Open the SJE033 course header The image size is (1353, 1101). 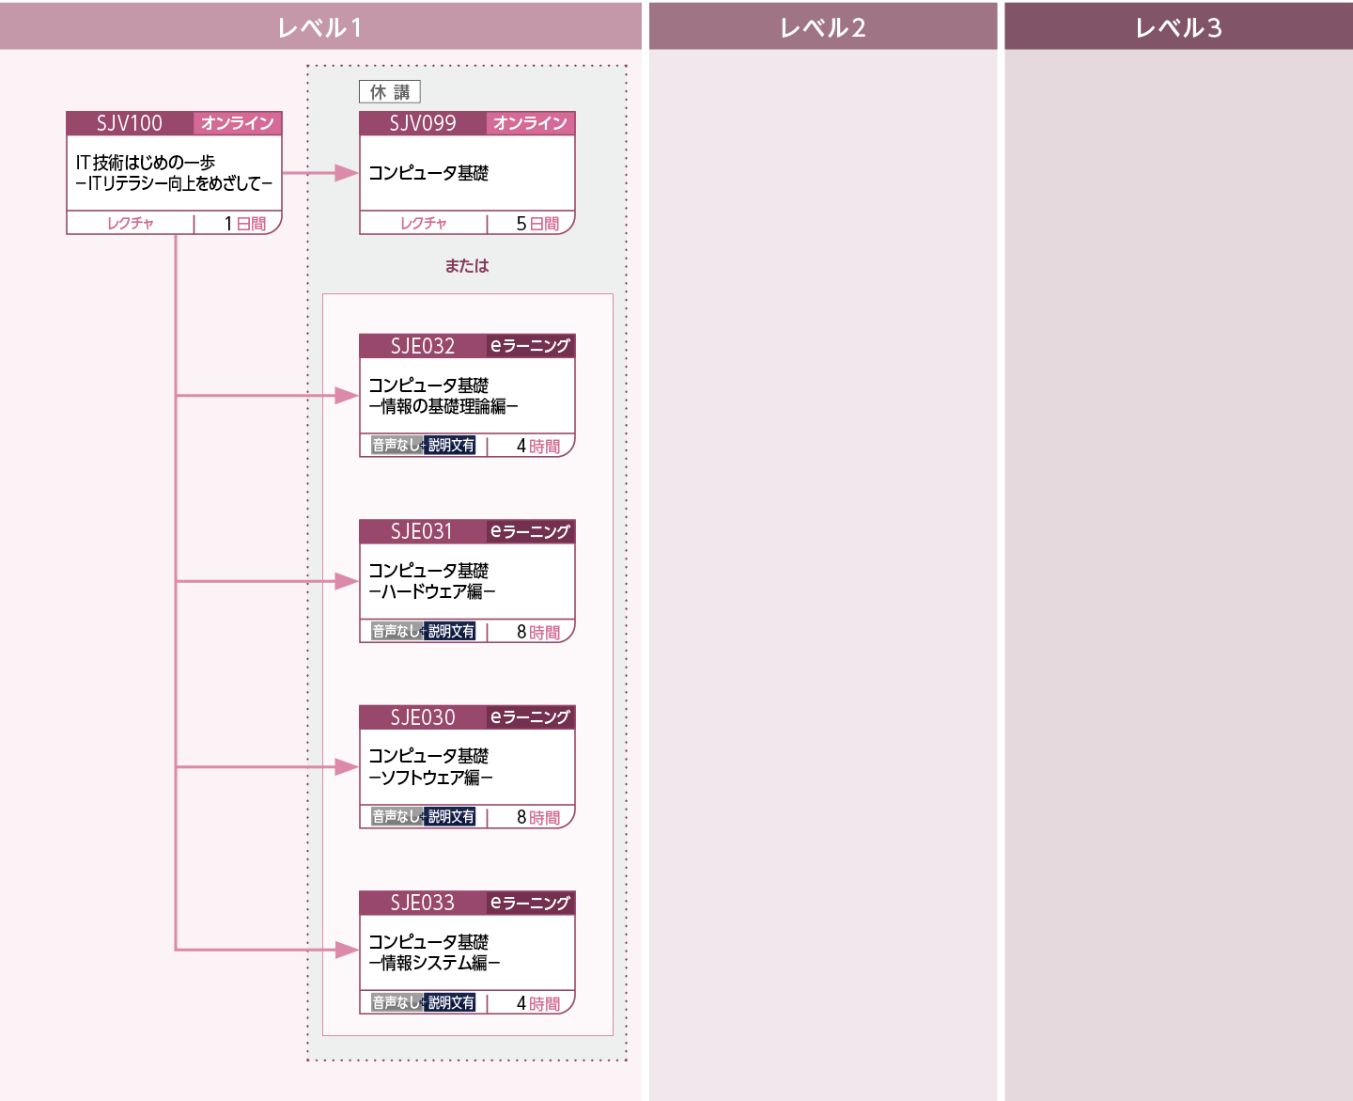(x=423, y=903)
